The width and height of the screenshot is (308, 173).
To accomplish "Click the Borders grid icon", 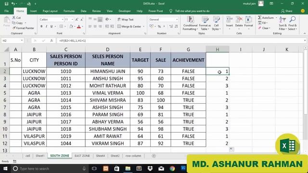I will click(x=61, y=26).
